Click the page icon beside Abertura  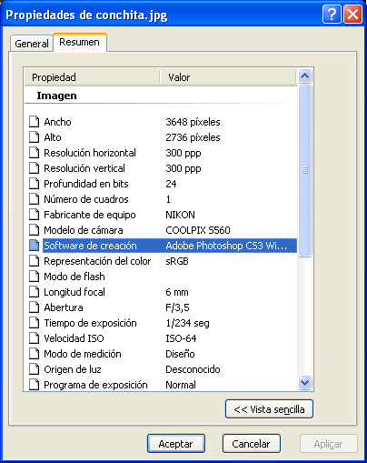[35, 307]
